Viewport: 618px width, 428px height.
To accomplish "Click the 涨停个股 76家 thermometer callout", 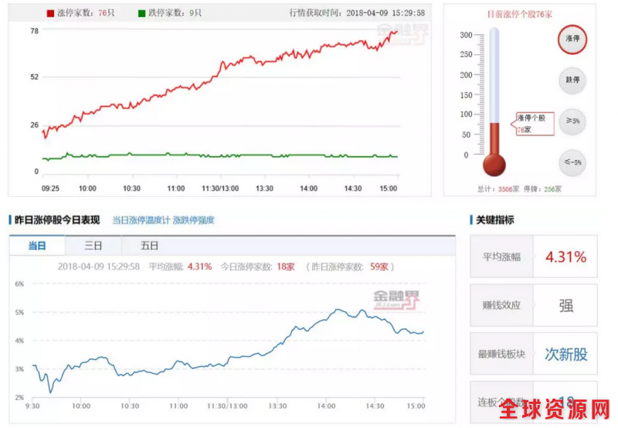I will 532,124.
